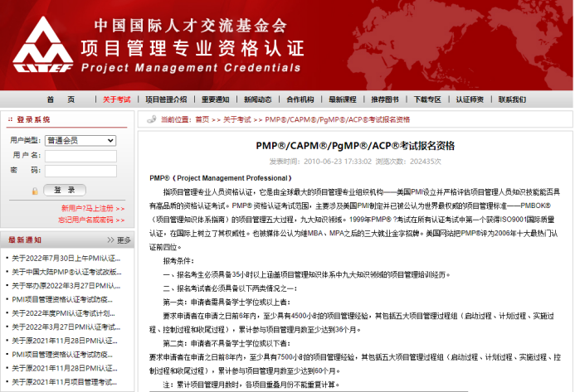Open notice 关于2022年7月30日上午PMI认证
Image resolution: width=575 pixels, height=392 pixels.
click(x=66, y=259)
